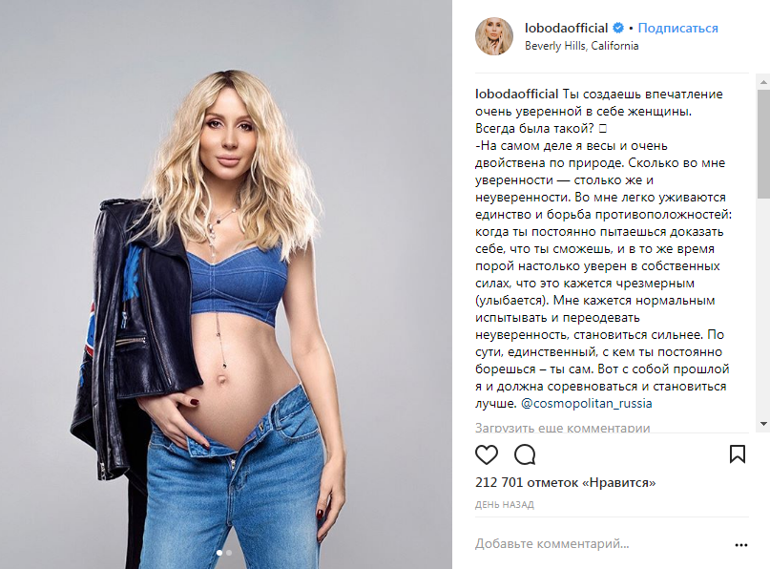Switch to the second carousel dot
Image resolution: width=770 pixels, height=569 pixels.
click(x=229, y=553)
